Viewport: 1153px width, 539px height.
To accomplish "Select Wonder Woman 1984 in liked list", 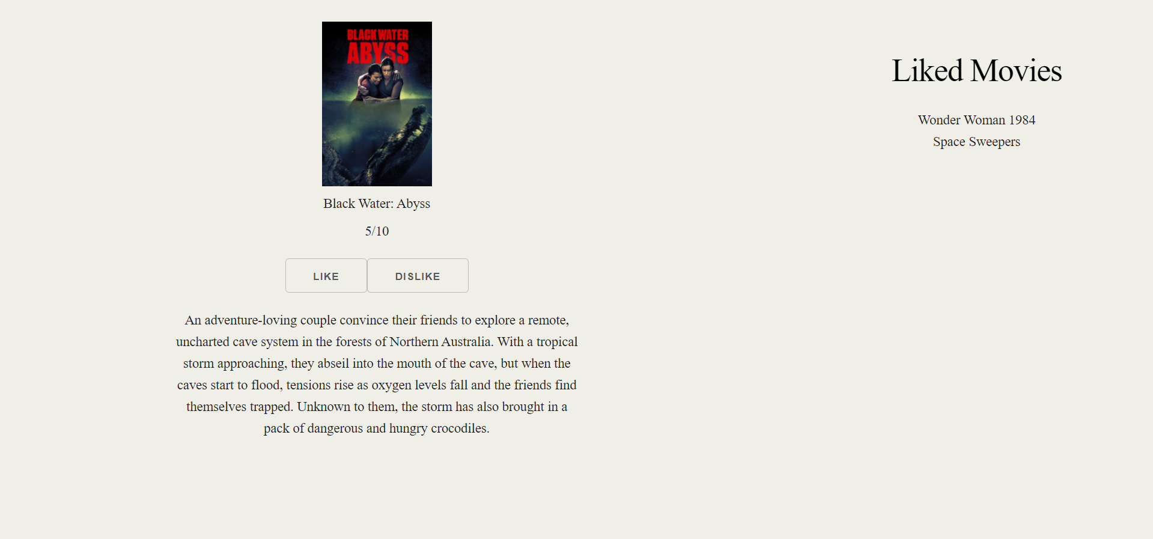I will pyautogui.click(x=976, y=120).
